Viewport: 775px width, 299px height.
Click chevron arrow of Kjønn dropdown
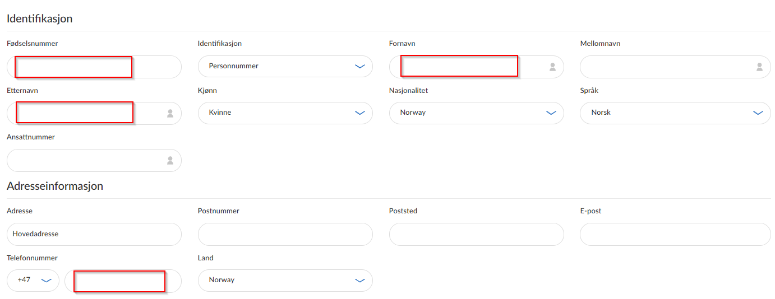(360, 113)
